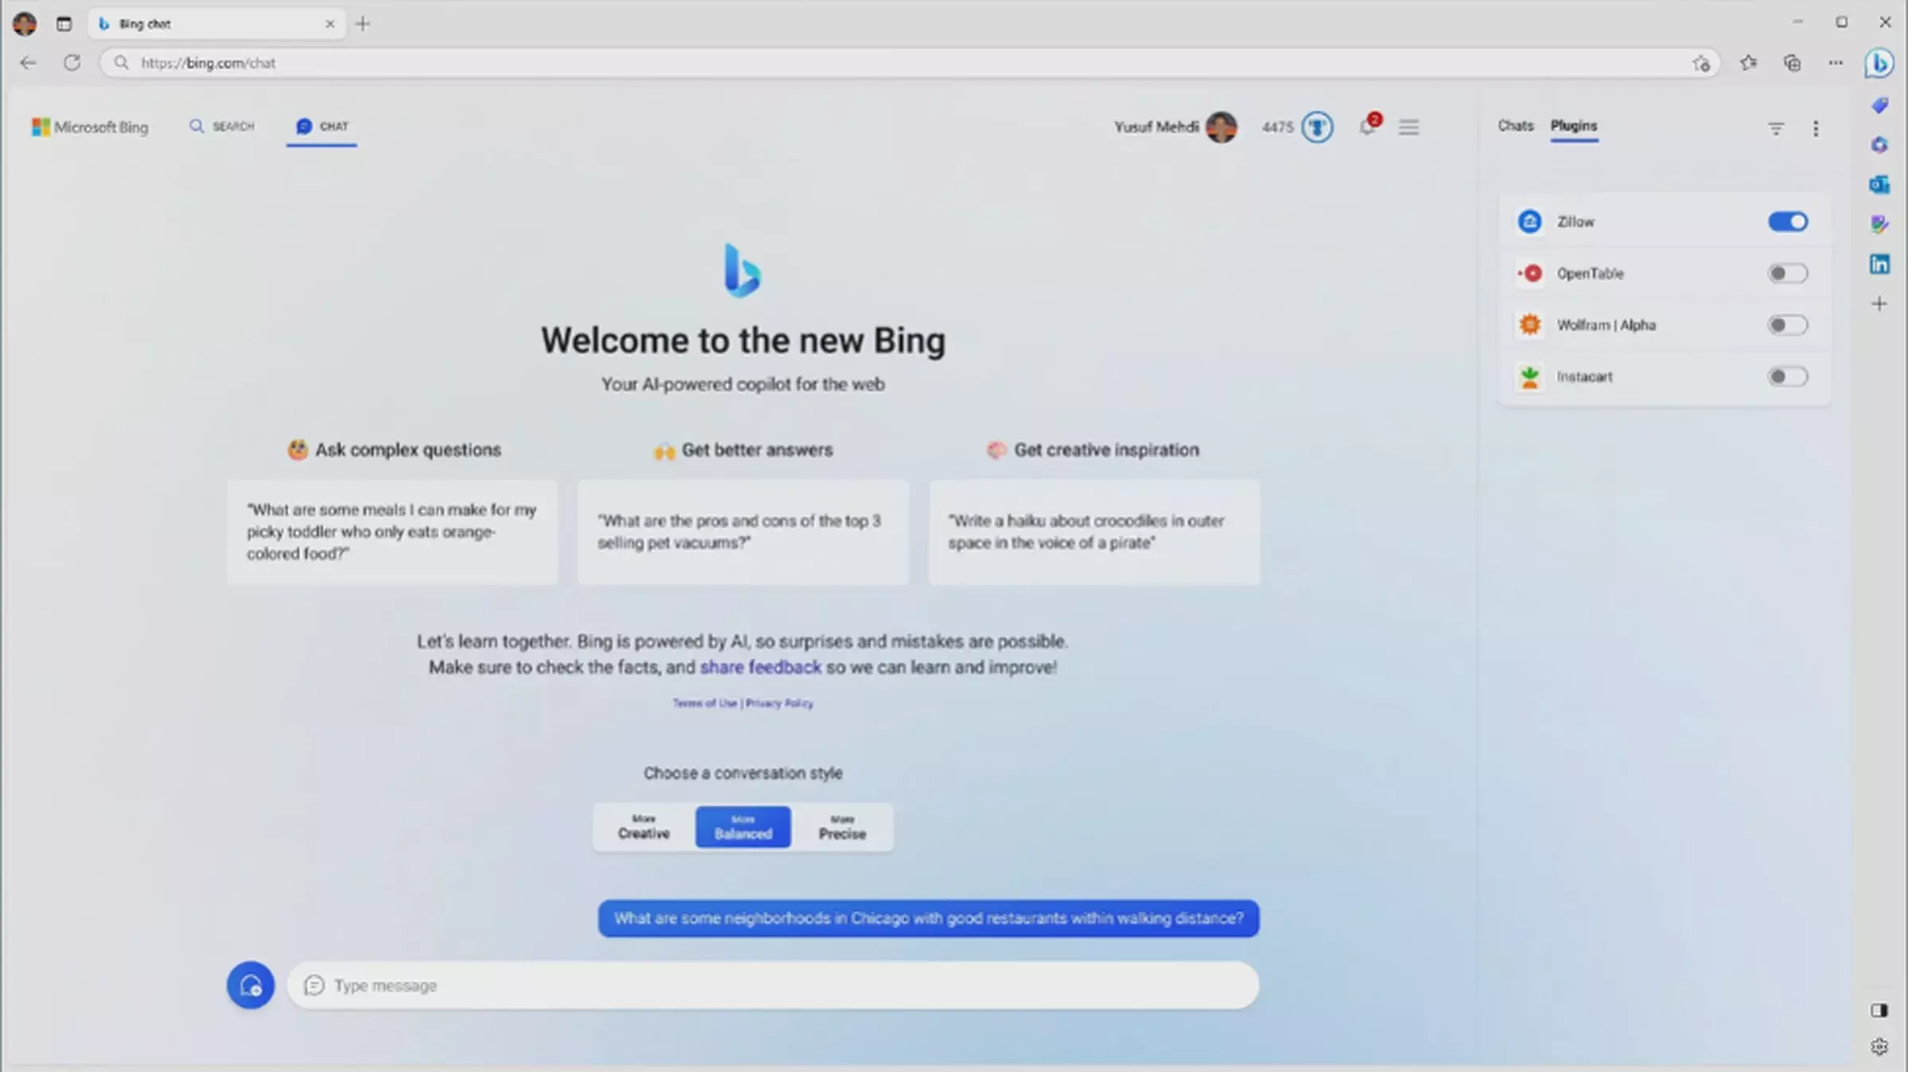Image resolution: width=1908 pixels, height=1072 pixels.
Task: Reload the page with refresh icon
Action: coord(72,63)
